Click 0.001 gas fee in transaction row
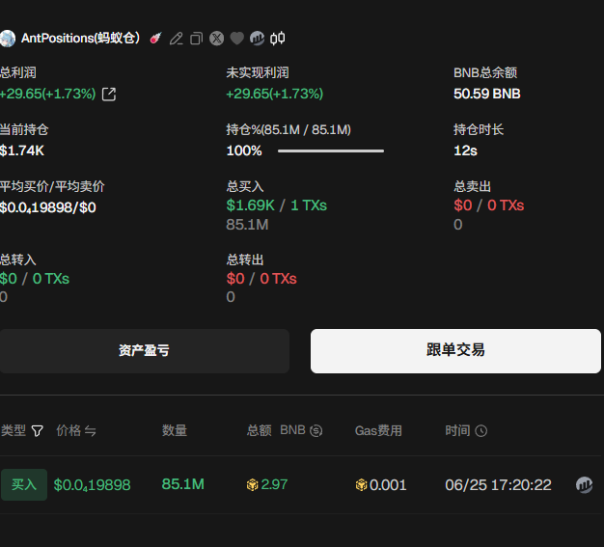Viewport: 604px width, 547px height. point(388,485)
